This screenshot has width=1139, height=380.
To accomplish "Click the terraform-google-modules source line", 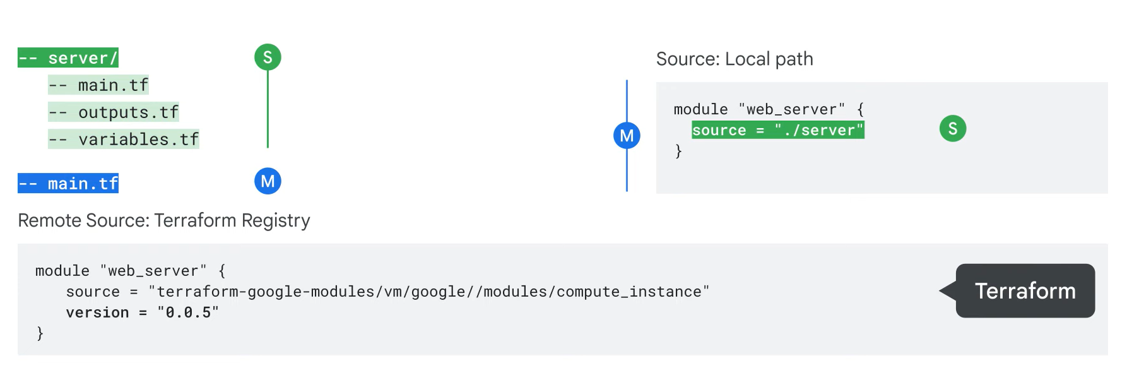I will (x=387, y=292).
